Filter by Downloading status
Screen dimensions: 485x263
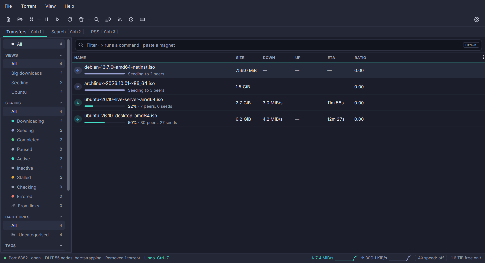coord(34,121)
